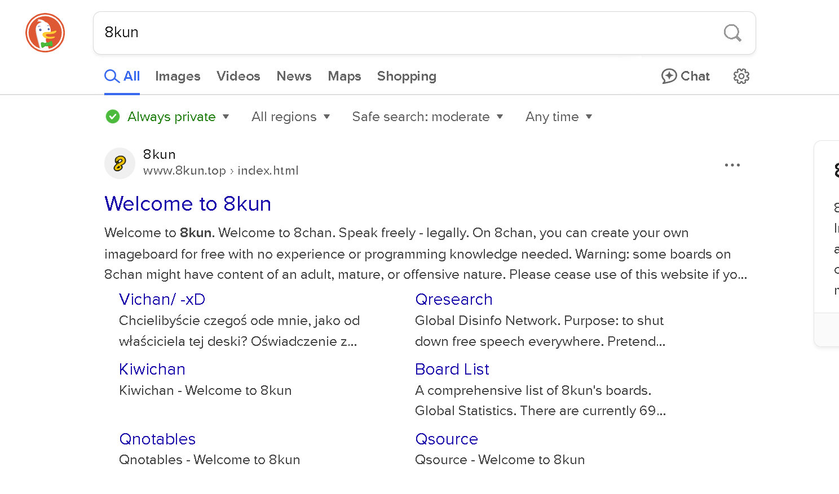Switch to the Videos tab

(239, 76)
